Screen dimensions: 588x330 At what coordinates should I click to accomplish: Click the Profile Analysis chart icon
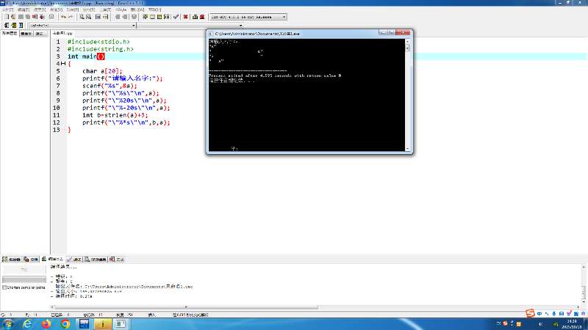pyautogui.click(x=195, y=17)
